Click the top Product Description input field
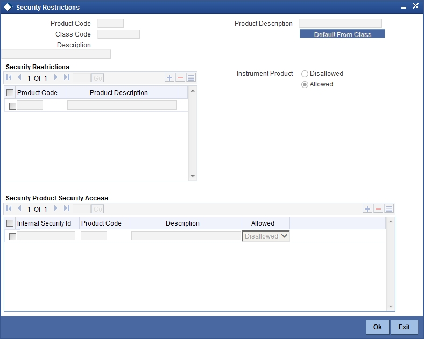Screen dimensions: 424x339 click(x=341, y=24)
